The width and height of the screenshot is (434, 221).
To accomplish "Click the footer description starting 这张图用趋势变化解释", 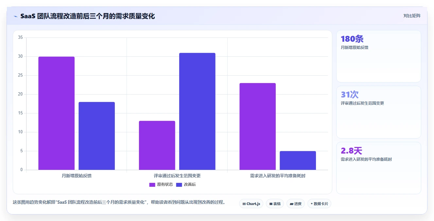I will (x=119, y=202).
